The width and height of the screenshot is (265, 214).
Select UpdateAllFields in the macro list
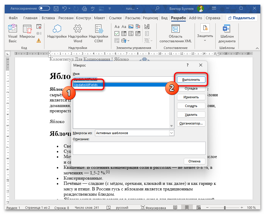pyautogui.click(x=121, y=85)
